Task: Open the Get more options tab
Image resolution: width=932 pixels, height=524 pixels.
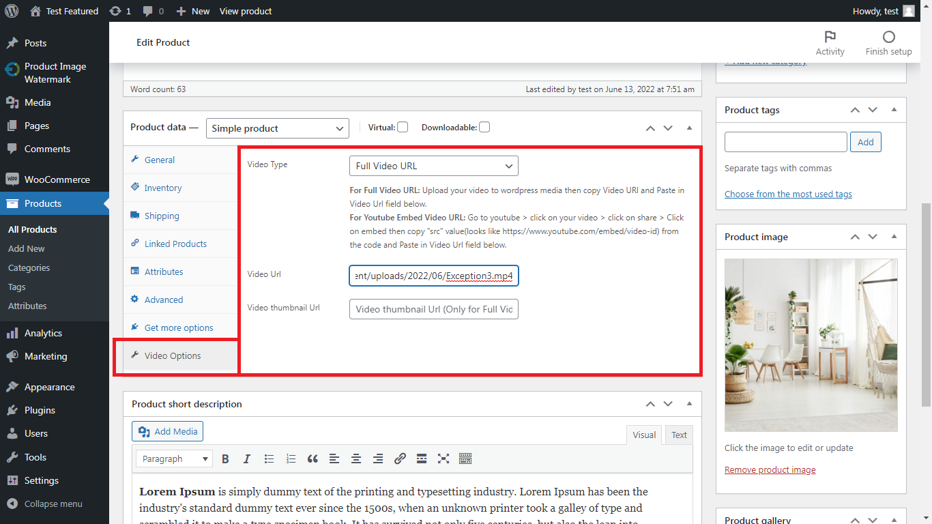Action: tap(180, 327)
